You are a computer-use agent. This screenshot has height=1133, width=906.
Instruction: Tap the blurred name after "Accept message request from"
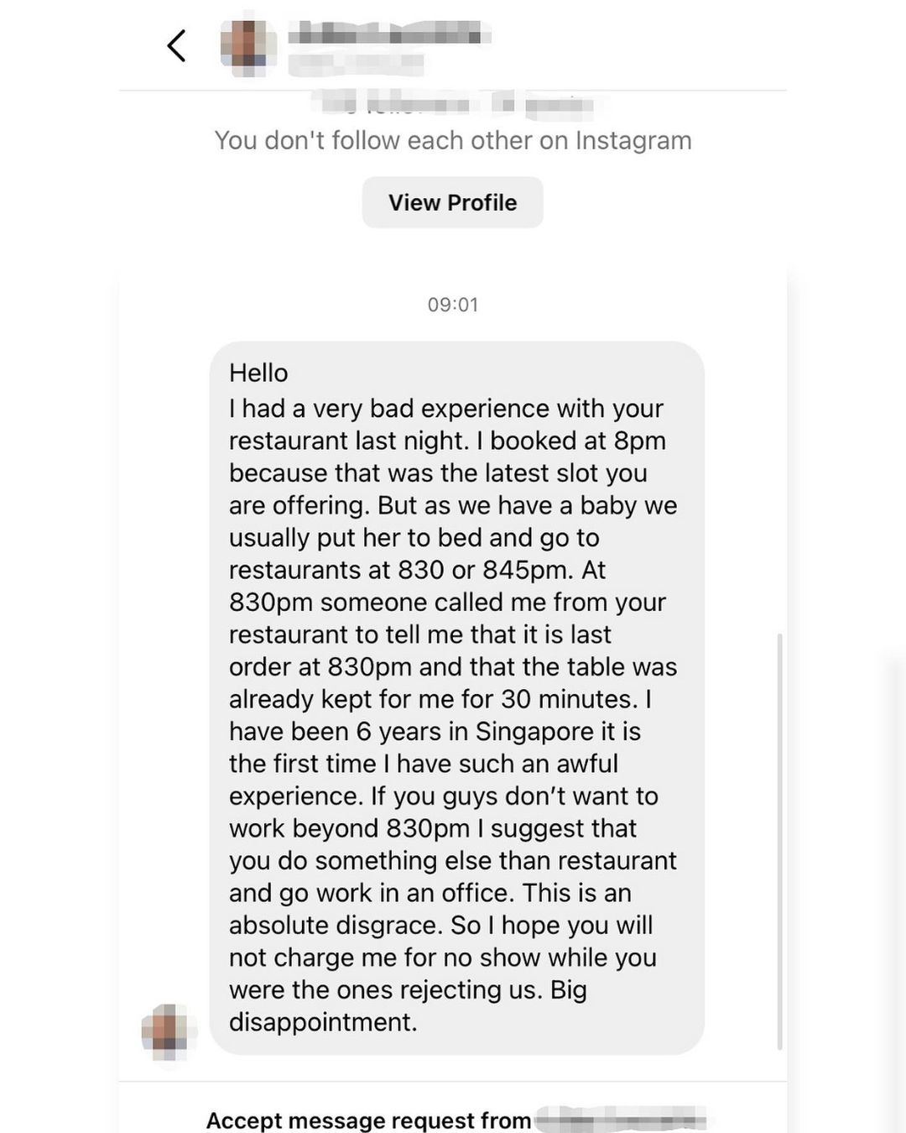click(x=625, y=1119)
